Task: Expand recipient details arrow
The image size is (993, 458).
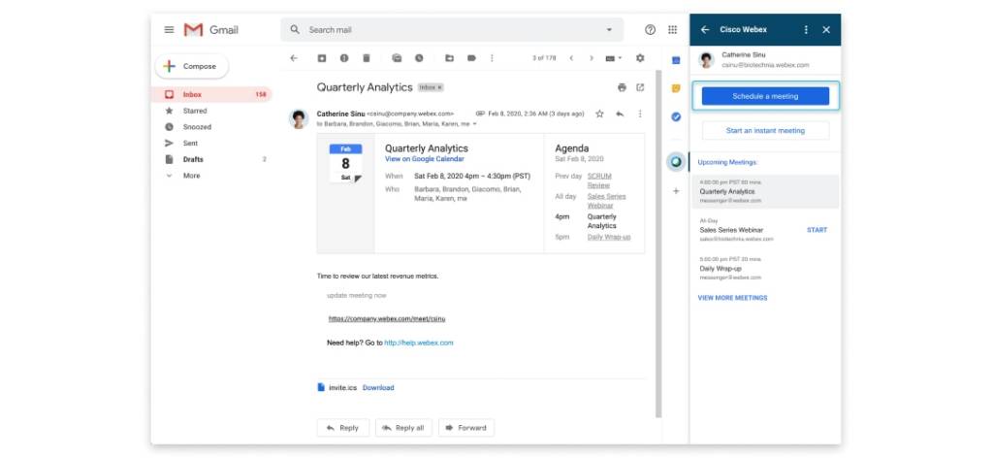Action: pyautogui.click(x=475, y=124)
